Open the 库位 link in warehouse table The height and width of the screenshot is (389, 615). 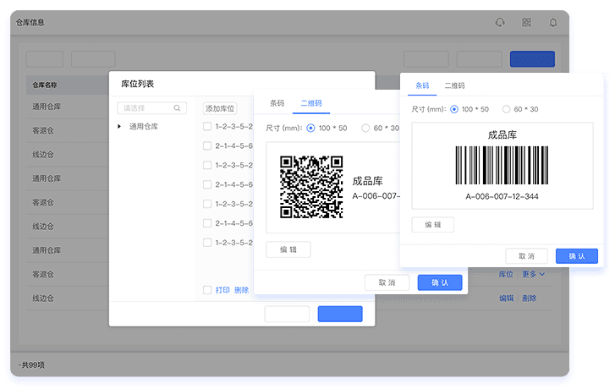[x=506, y=274]
